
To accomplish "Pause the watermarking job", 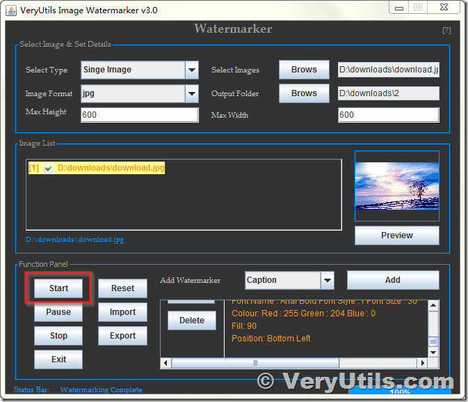I will point(58,312).
